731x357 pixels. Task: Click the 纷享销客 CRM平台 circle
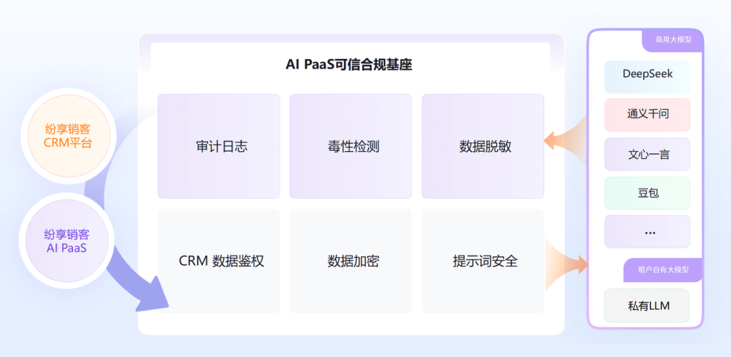pyautogui.click(x=68, y=135)
